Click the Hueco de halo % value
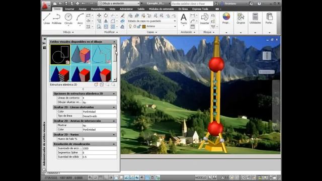The image size is (322, 181). [100, 139]
